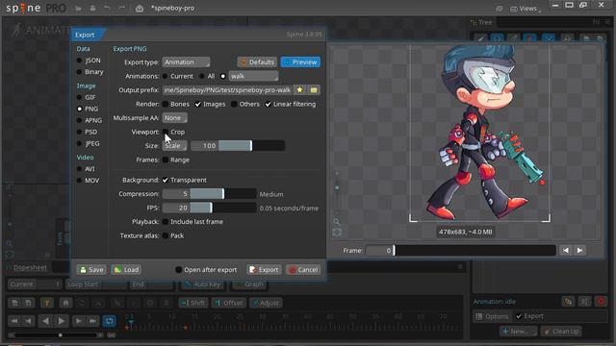Choose APNG image export
616x346 pixels.
[90, 120]
